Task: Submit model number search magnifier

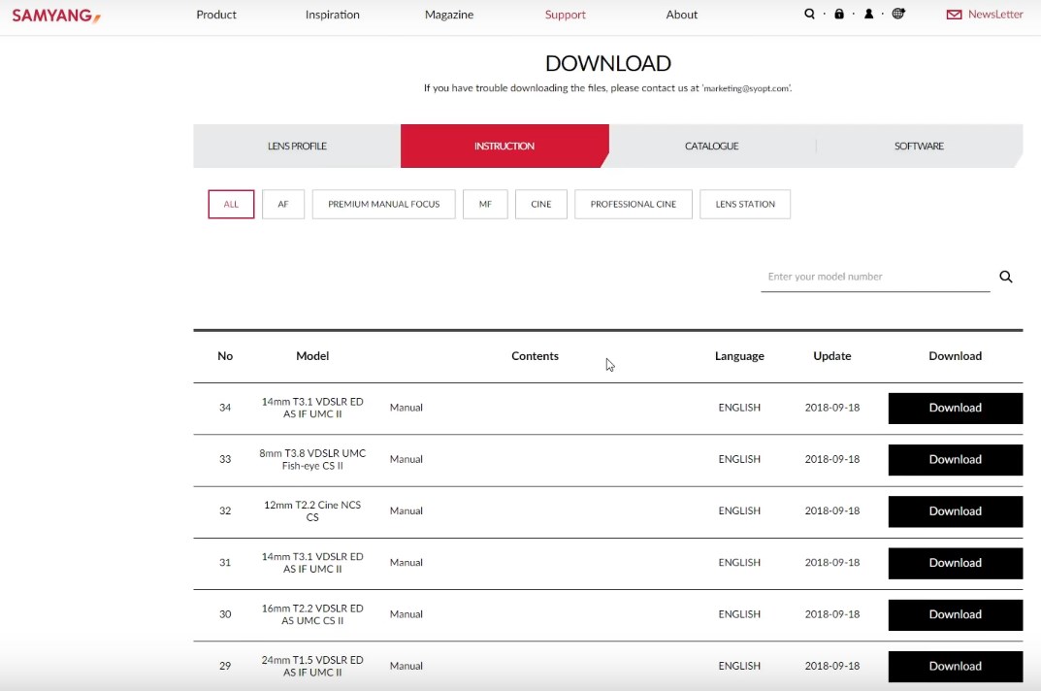Action: 1006,277
